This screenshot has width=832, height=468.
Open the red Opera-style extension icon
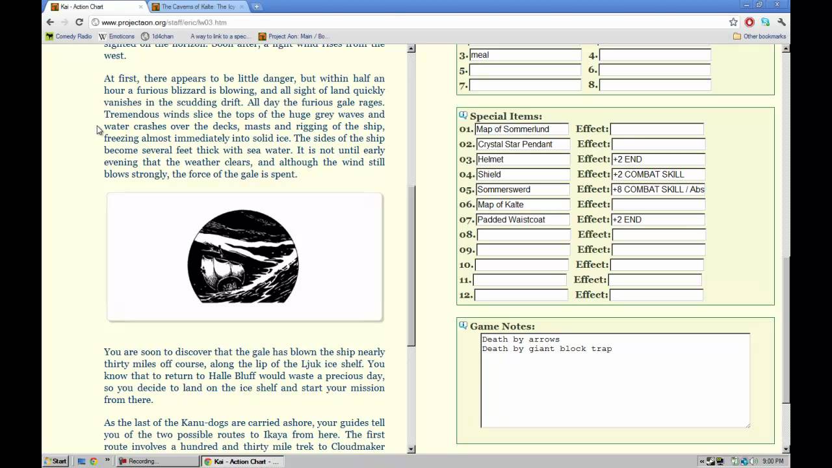(x=749, y=22)
